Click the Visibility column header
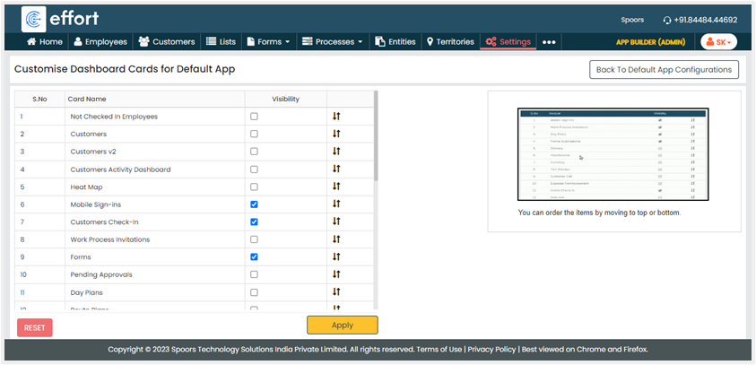The width and height of the screenshot is (756, 365). coord(285,99)
